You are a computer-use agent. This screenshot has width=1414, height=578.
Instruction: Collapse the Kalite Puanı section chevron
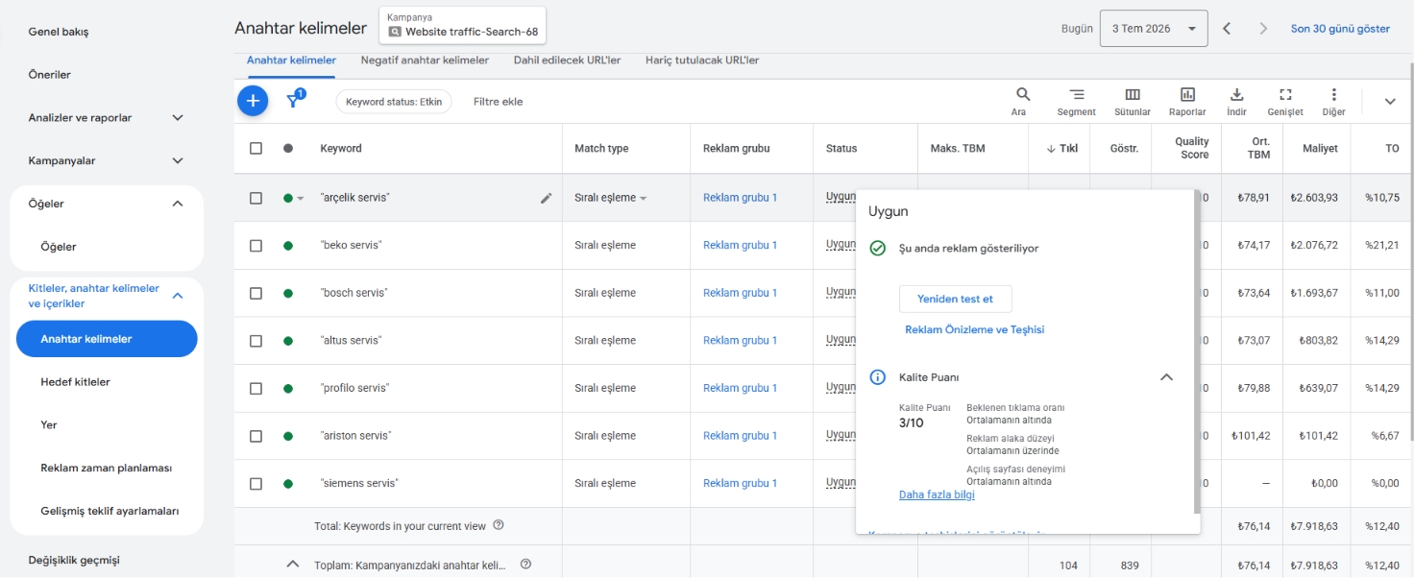[x=1166, y=377]
